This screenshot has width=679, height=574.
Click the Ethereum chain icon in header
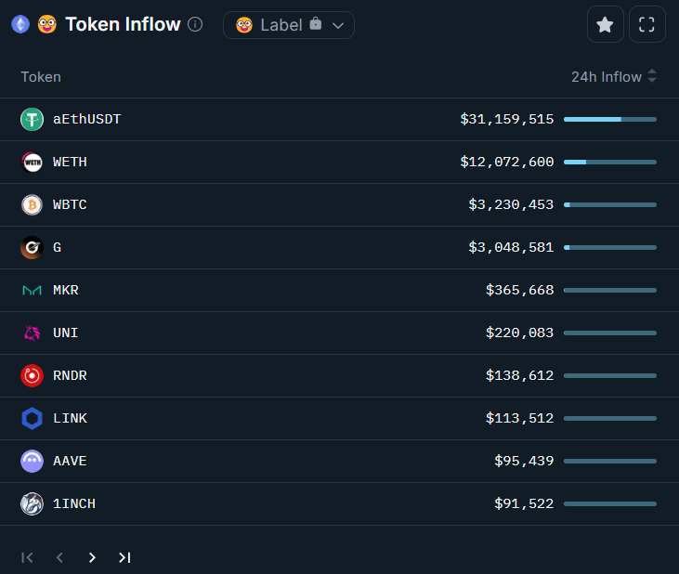[20, 24]
